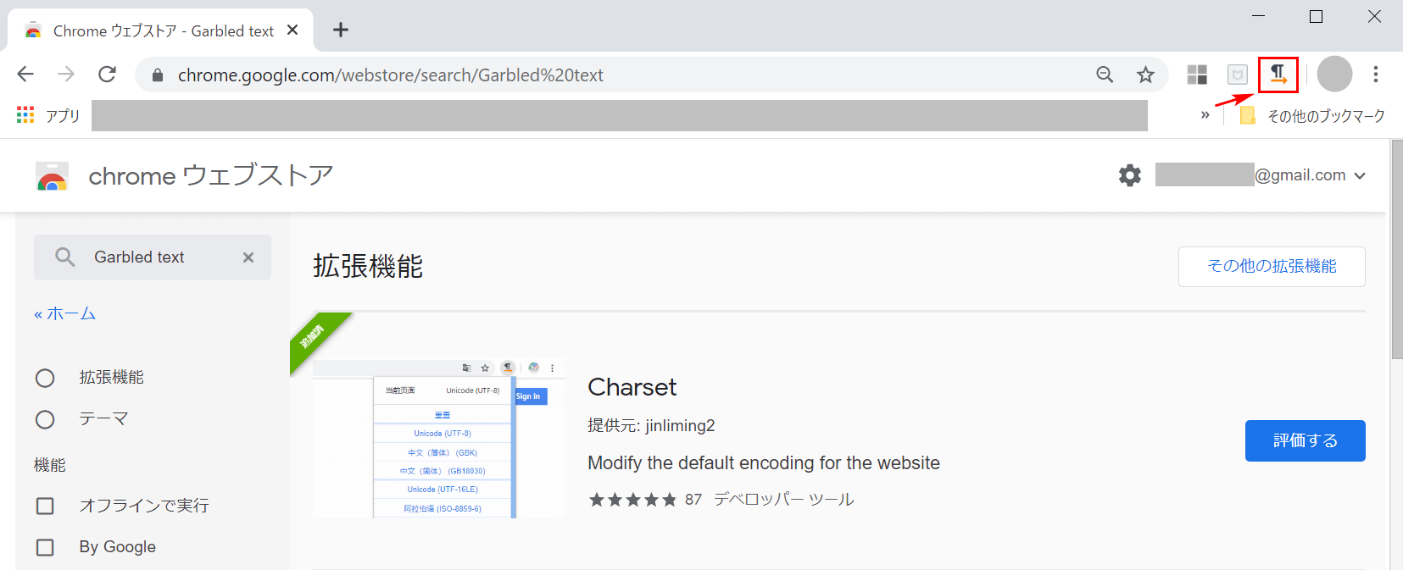Click the 87 ratings count

(693, 500)
